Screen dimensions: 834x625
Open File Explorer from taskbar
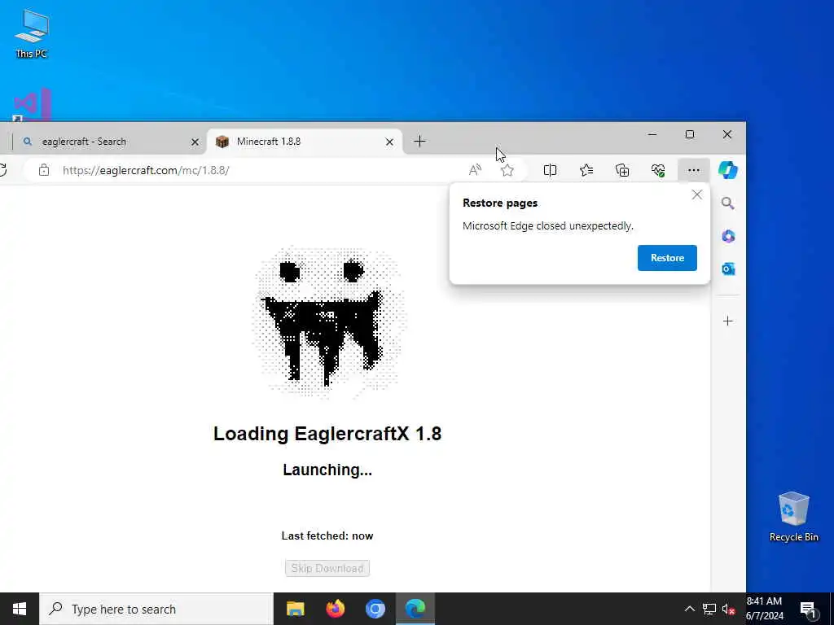click(x=295, y=609)
